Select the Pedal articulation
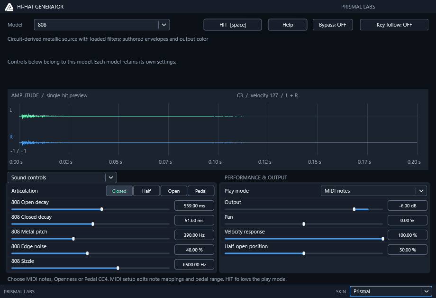 pyautogui.click(x=201, y=191)
